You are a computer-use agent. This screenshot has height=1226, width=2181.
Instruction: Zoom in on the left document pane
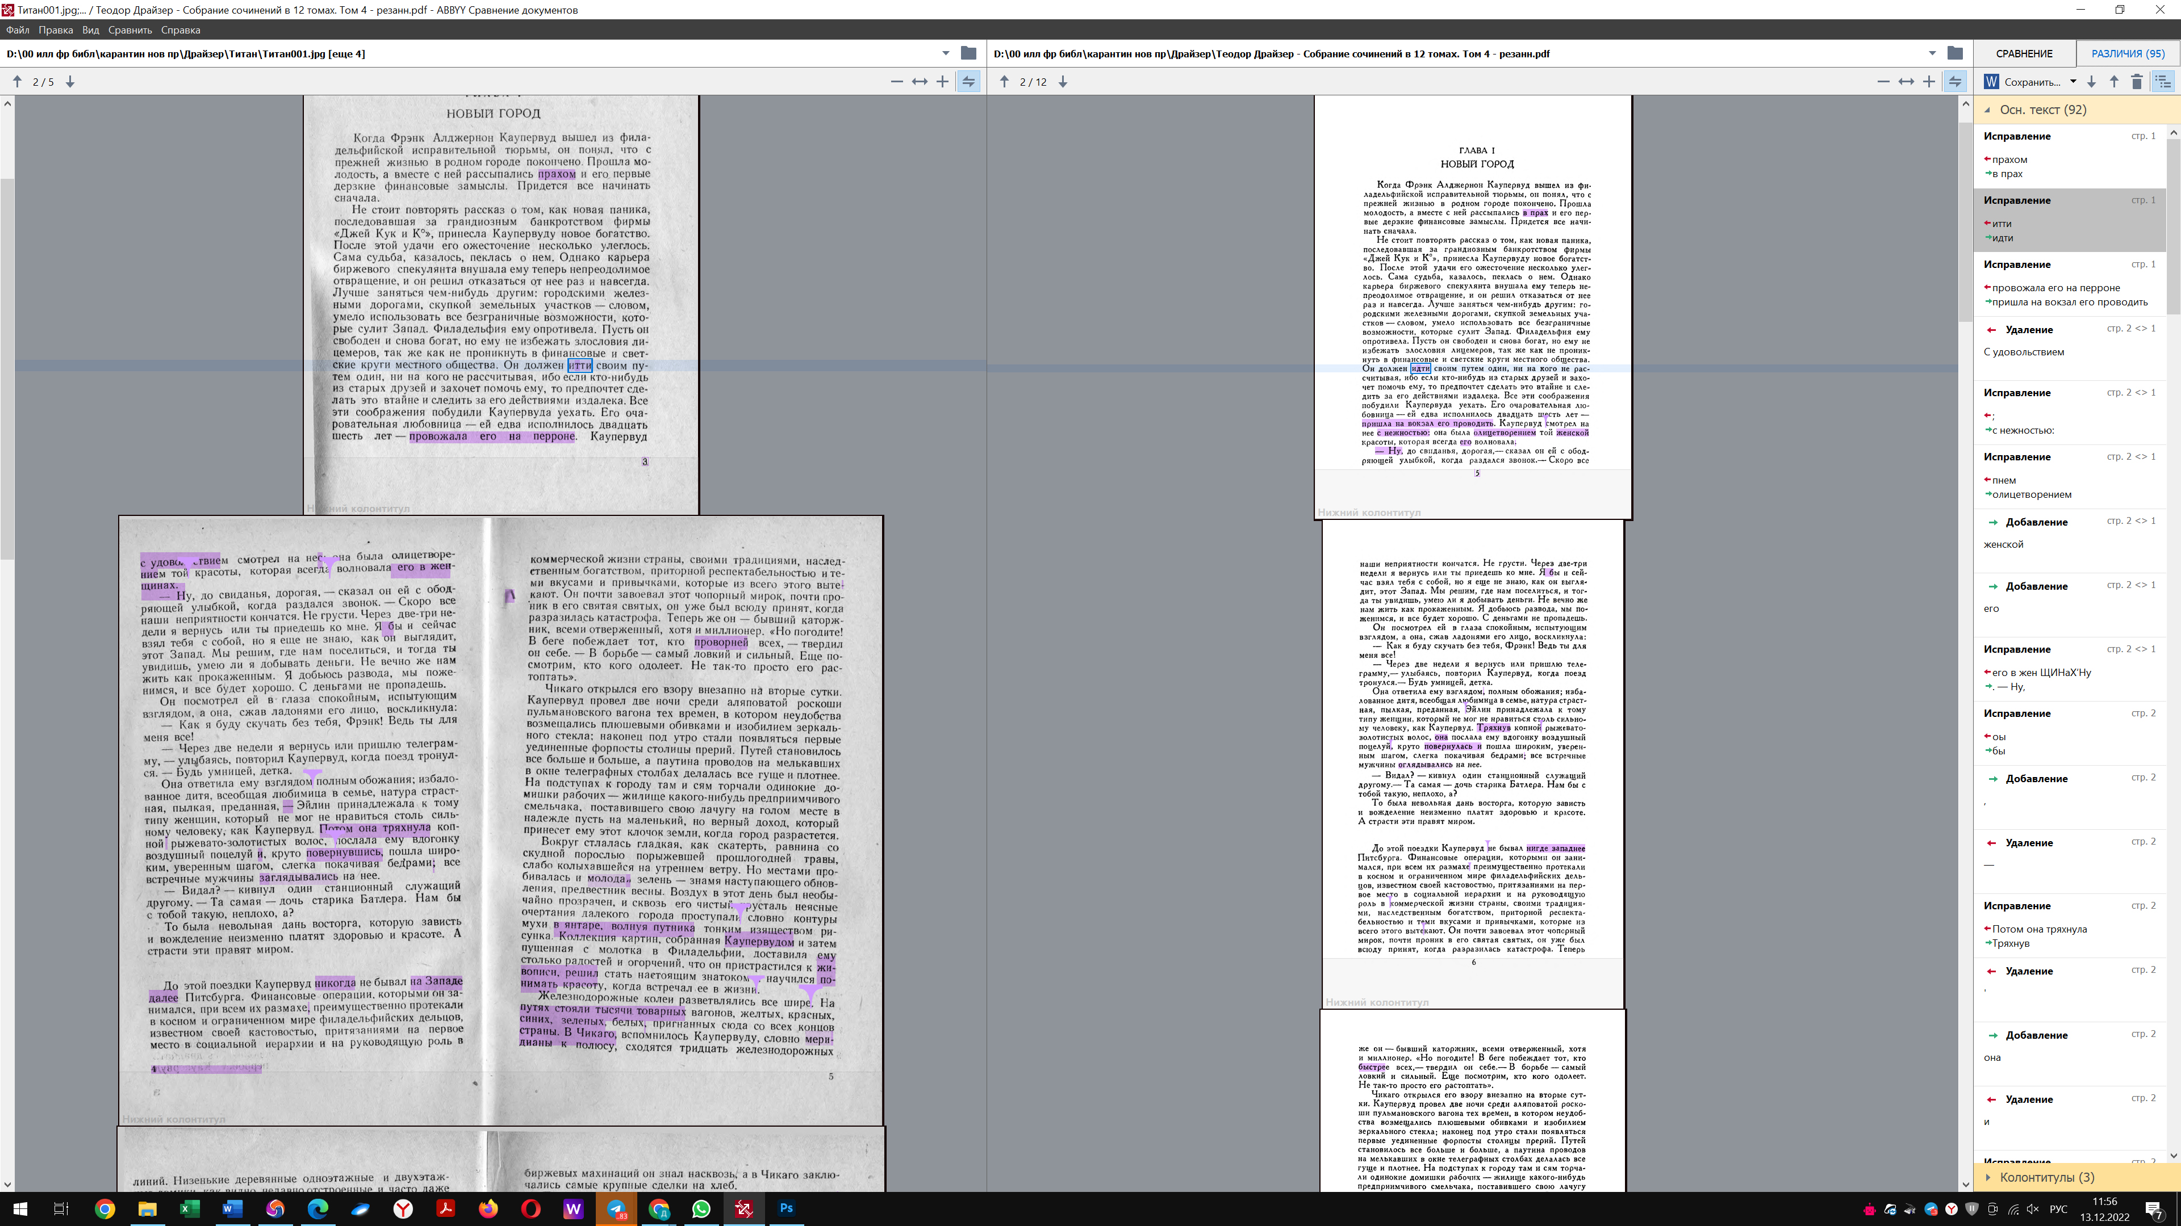click(x=942, y=81)
